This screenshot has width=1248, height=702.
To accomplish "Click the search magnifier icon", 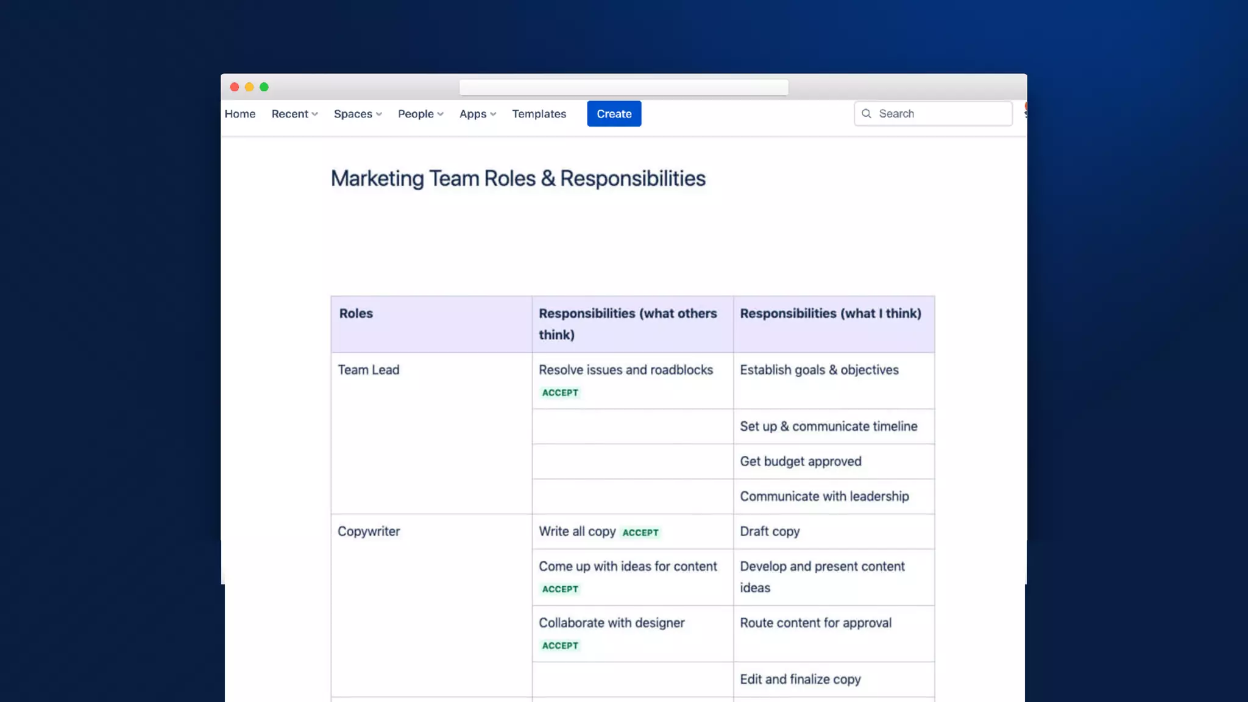I will pos(866,114).
